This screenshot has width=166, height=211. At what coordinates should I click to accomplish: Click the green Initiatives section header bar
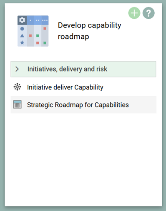pos(83,69)
